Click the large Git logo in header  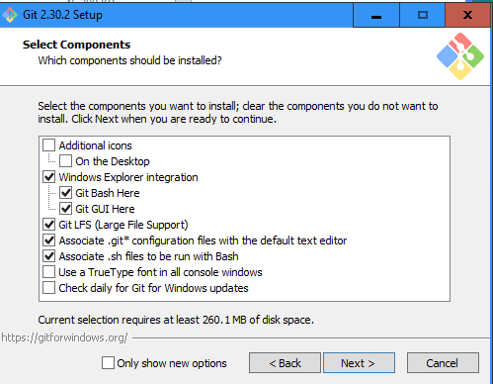(460, 56)
